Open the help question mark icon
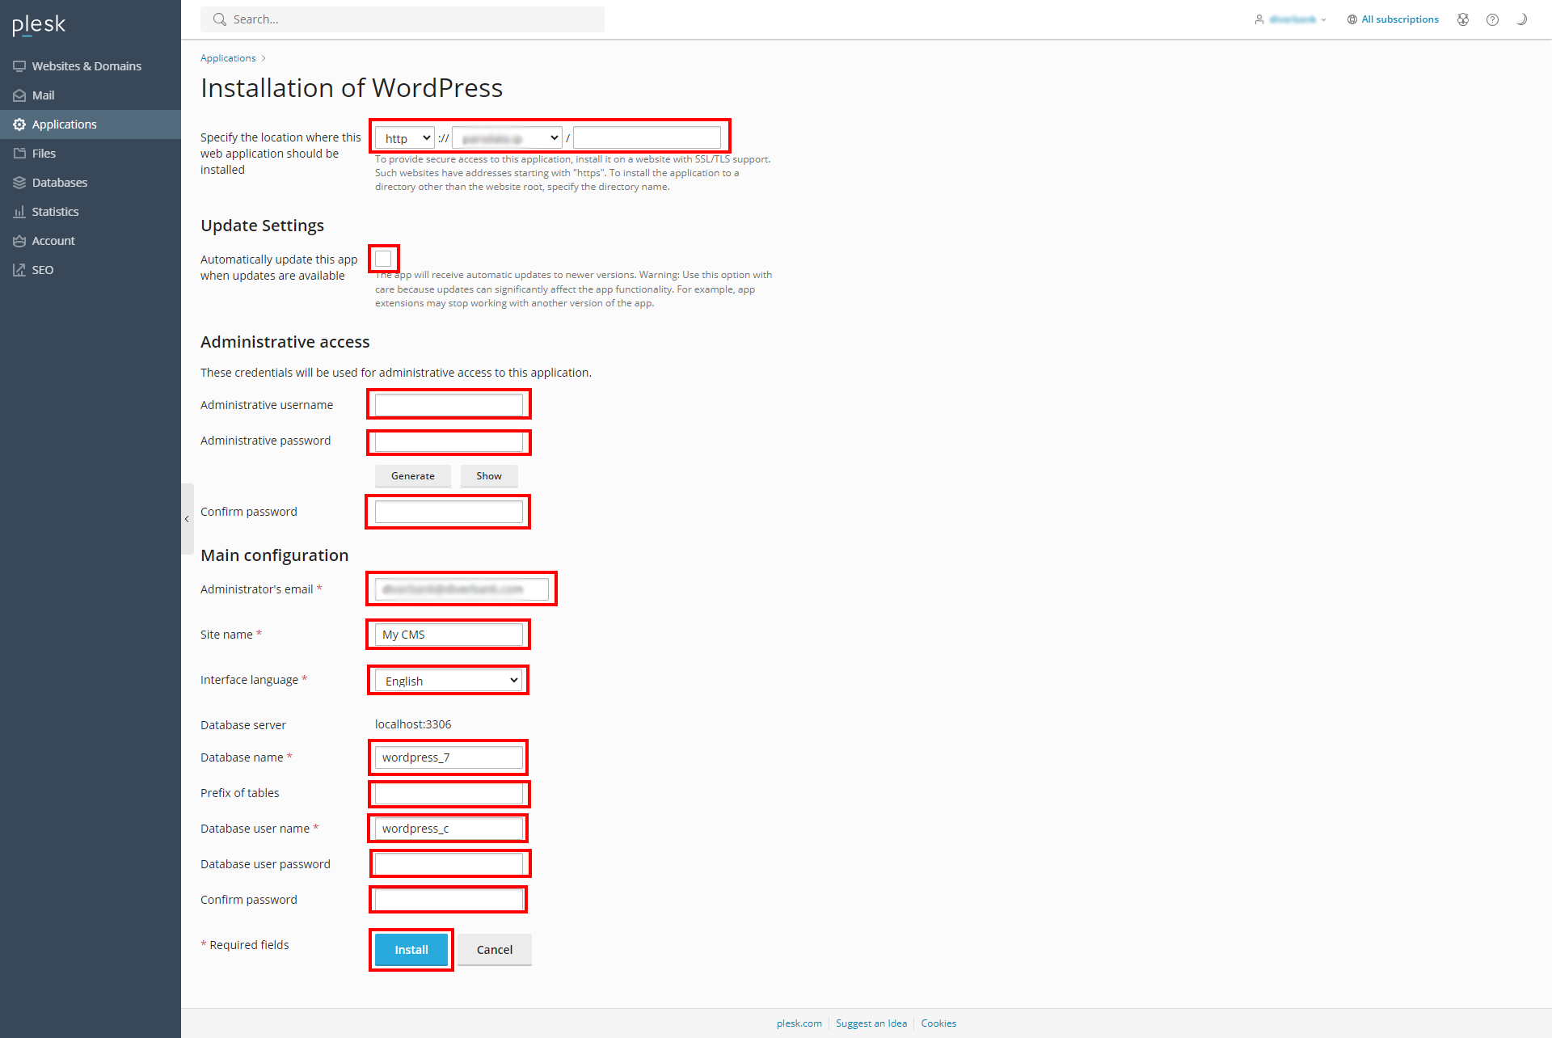Image resolution: width=1552 pixels, height=1038 pixels. pos(1492,19)
